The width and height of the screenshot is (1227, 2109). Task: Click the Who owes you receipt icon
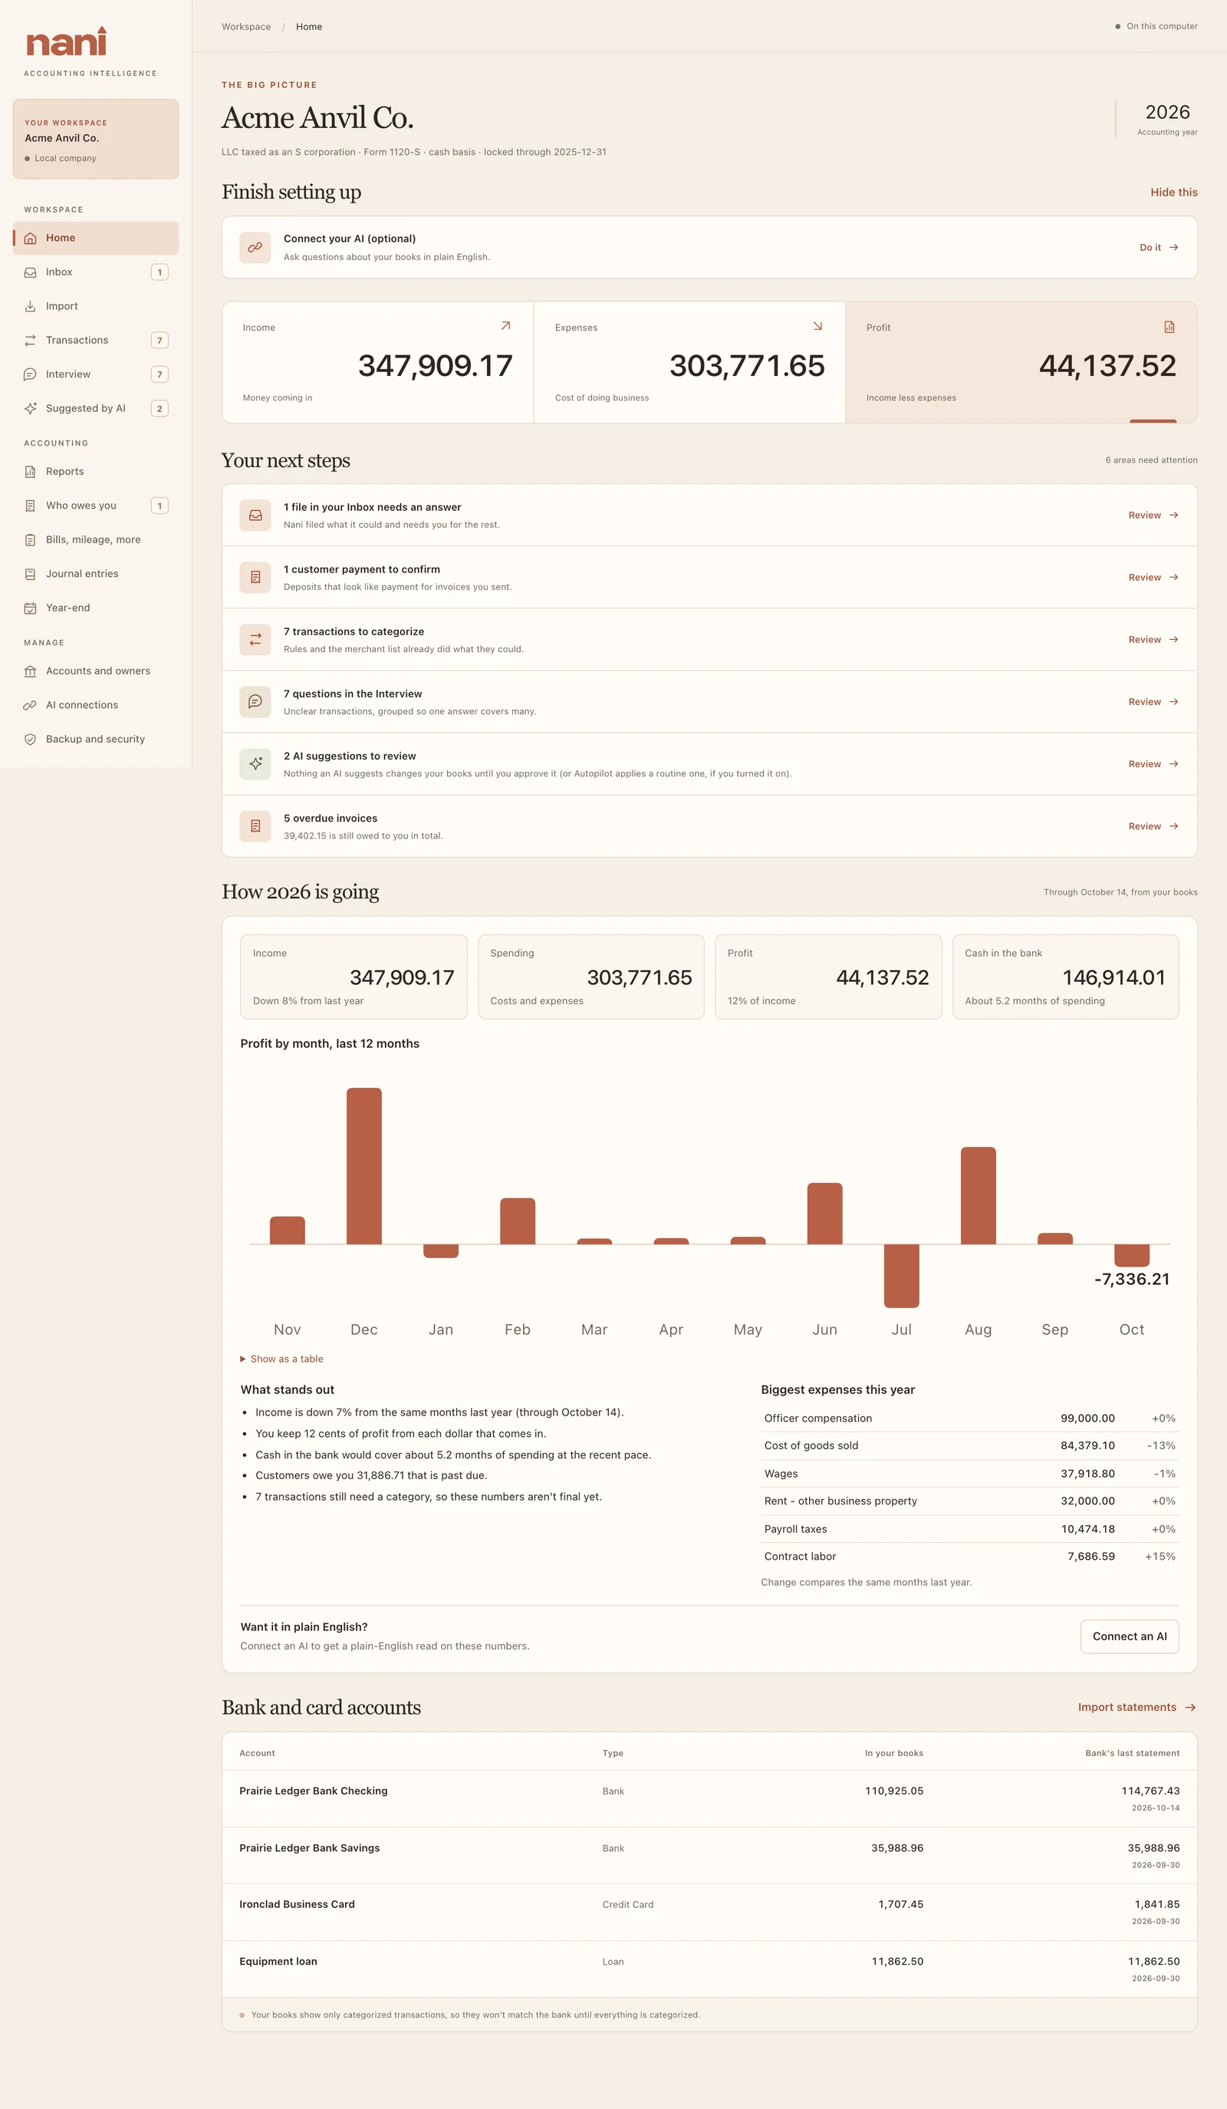[30, 506]
